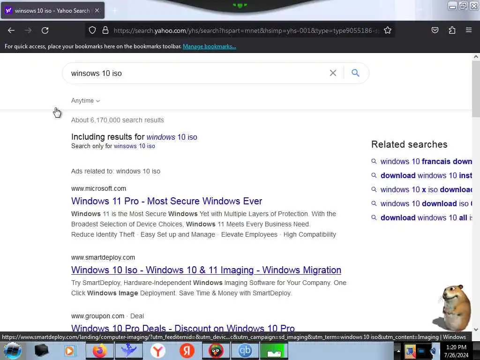The height and width of the screenshot is (360, 480).
Task: Open the Extensions puzzle icon
Action: tap(452, 30)
